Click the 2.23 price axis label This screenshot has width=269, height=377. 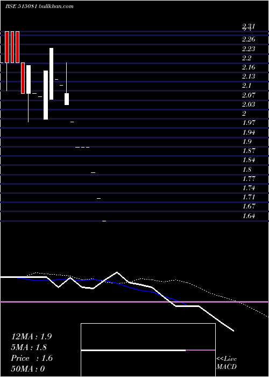[249, 49]
